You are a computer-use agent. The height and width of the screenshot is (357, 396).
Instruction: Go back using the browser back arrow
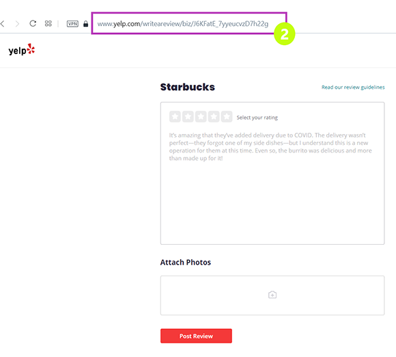coord(3,24)
